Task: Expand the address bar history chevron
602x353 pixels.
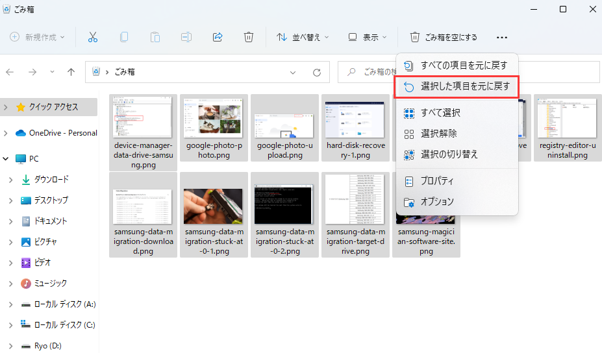Action: 293,72
